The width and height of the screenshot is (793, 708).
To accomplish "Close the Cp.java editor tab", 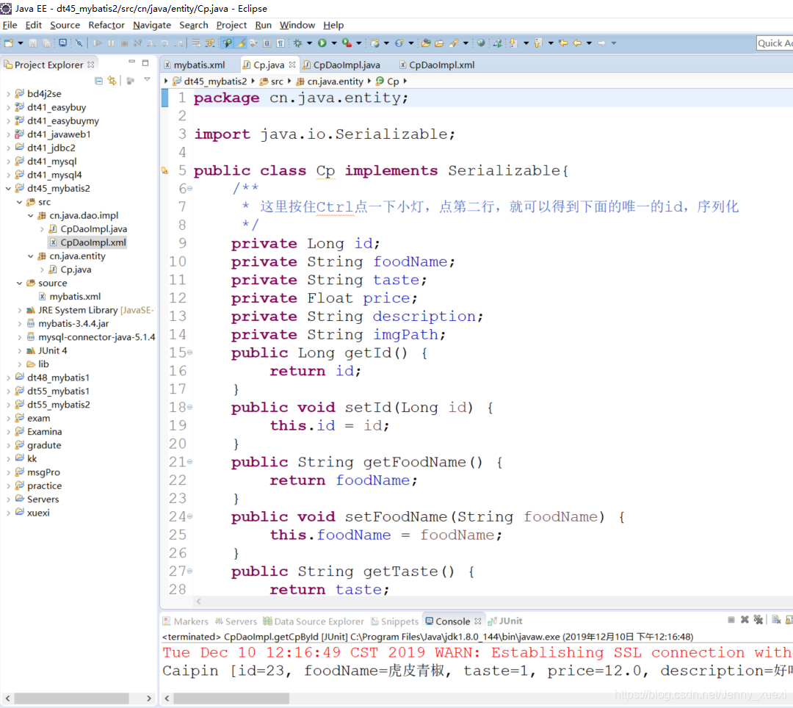I will click(x=292, y=65).
